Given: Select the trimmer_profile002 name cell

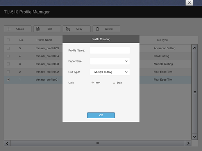Looking at the screenshot, I should pos(47,72).
